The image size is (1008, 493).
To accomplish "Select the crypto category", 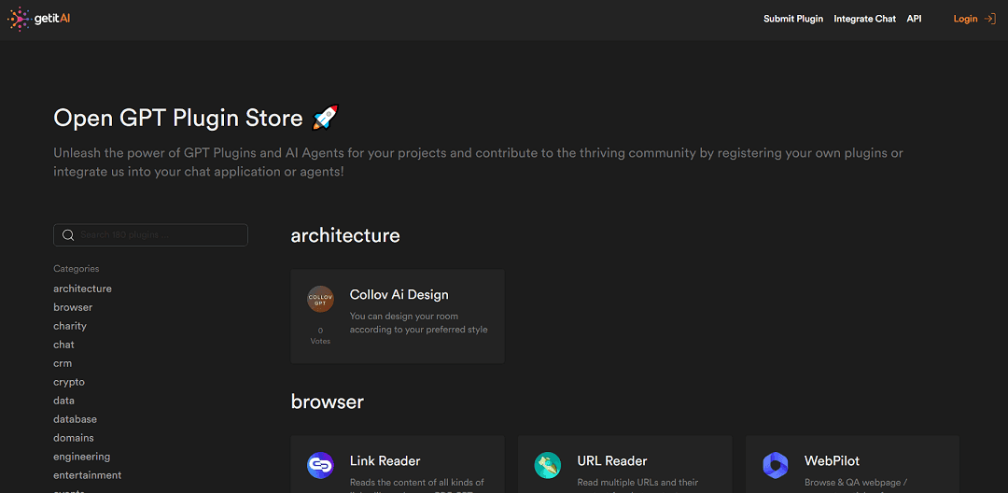I will [x=69, y=382].
